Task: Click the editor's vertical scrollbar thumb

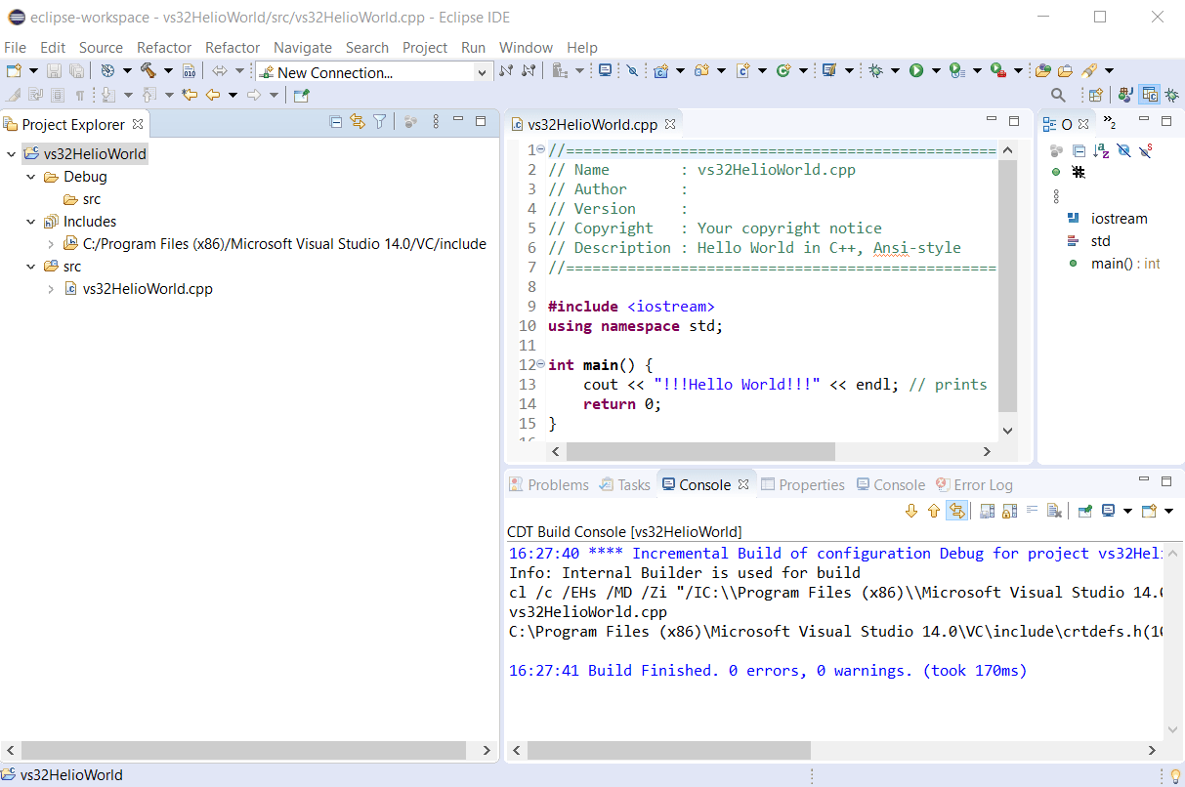Action: click(1008, 285)
